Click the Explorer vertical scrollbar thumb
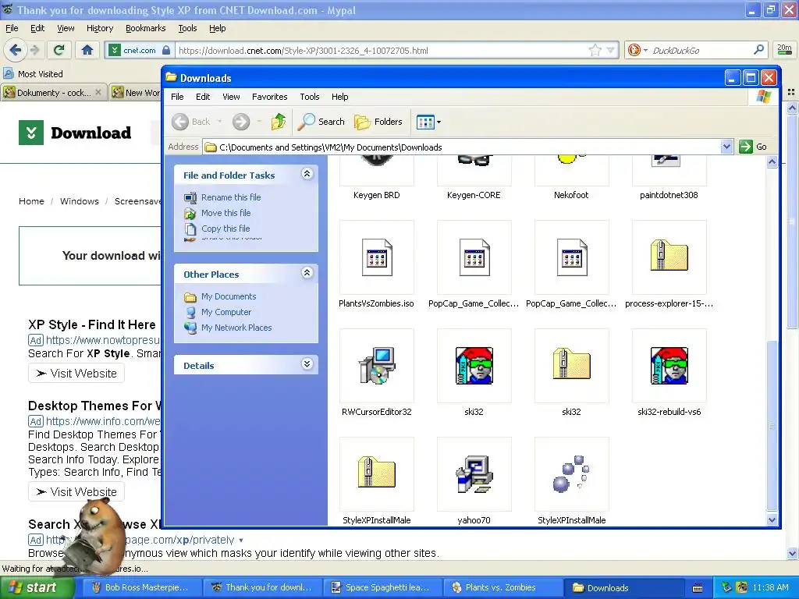The image size is (799, 599). pyautogui.click(x=772, y=426)
